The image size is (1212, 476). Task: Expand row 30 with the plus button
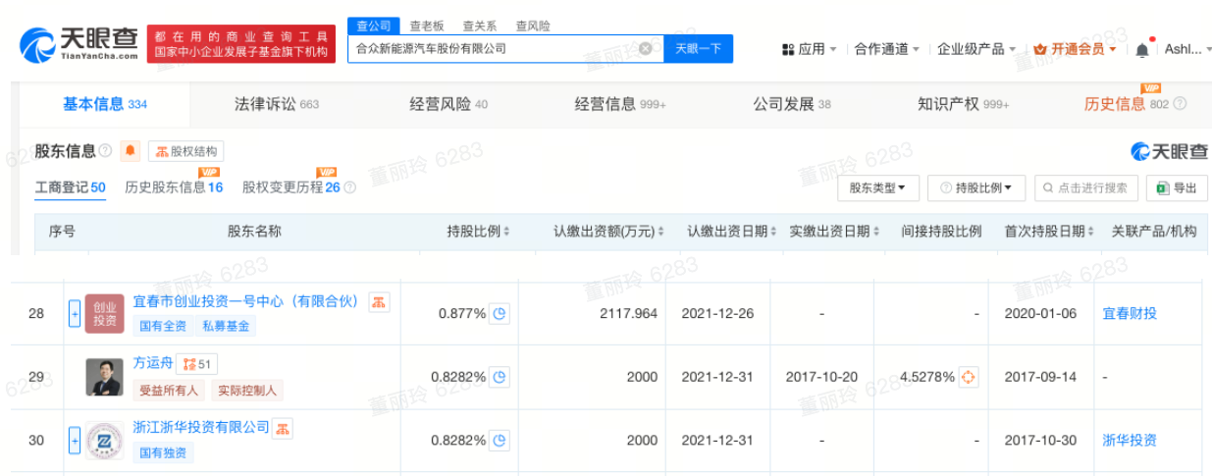click(x=74, y=441)
